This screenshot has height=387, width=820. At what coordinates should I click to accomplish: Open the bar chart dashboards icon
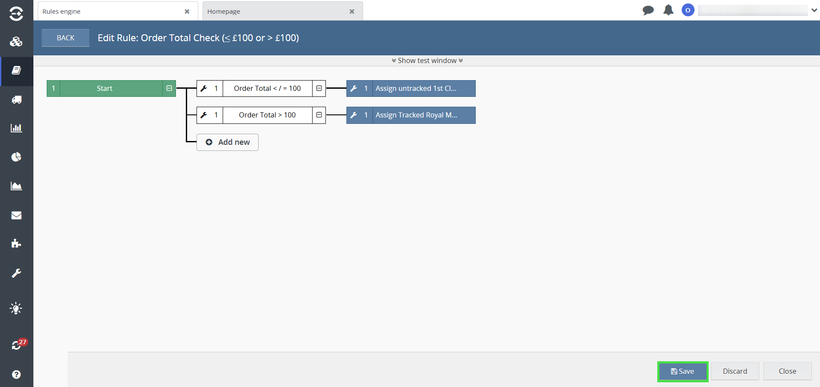[x=16, y=128]
